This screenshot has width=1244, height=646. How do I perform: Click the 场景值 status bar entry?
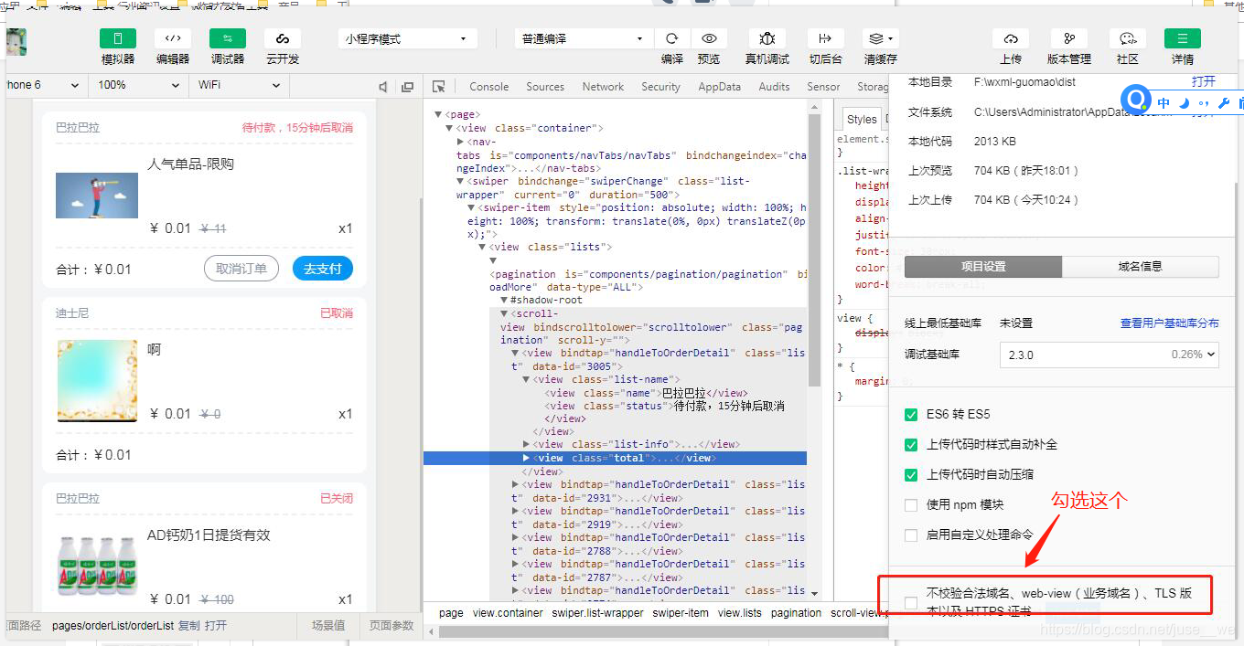328,626
